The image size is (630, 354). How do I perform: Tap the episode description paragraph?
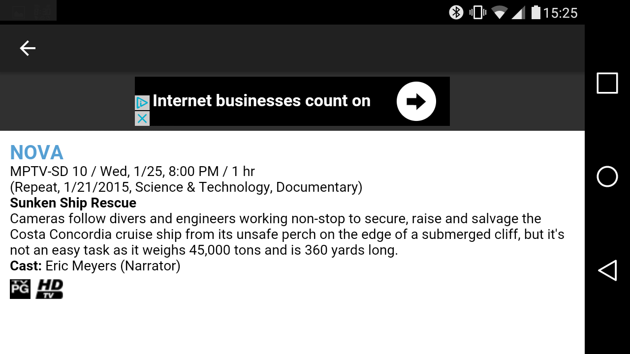click(287, 235)
